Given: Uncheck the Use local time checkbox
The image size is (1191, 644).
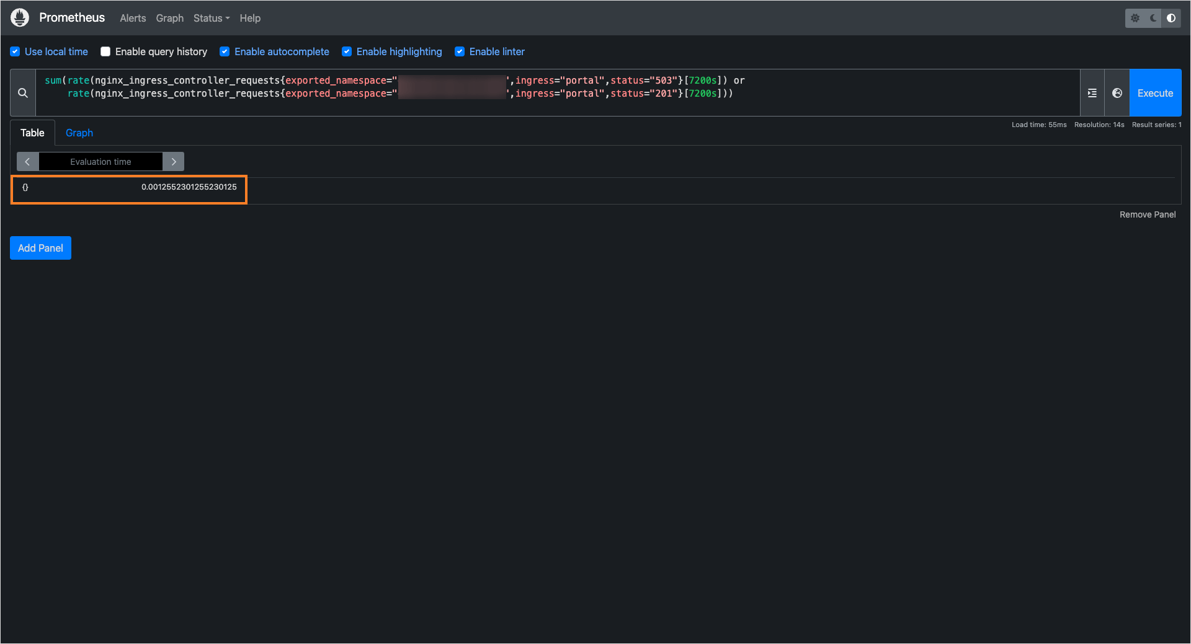Looking at the screenshot, I should tap(14, 51).
